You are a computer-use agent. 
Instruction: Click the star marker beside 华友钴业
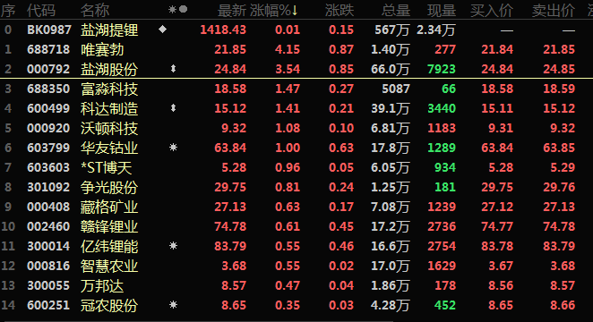pos(173,148)
